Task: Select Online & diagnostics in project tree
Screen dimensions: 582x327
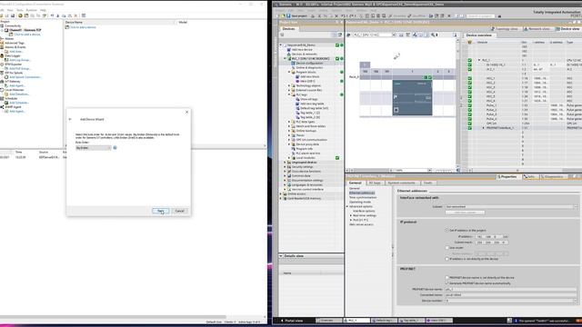Action: click(309, 67)
